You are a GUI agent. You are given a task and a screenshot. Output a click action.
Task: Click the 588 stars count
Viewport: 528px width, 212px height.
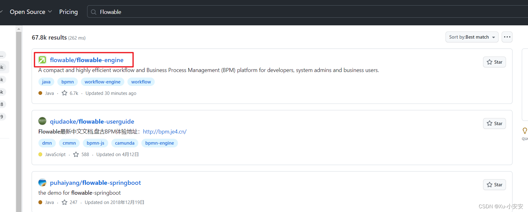pos(85,155)
